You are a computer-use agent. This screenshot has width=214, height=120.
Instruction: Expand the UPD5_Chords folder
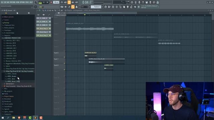(12, 74)
